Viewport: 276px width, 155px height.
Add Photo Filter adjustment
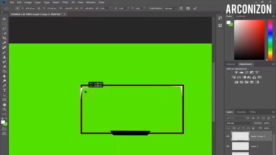[249, 77]
